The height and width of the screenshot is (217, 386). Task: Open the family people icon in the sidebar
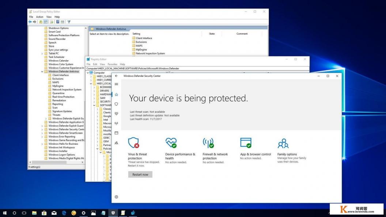click(117, 143)
